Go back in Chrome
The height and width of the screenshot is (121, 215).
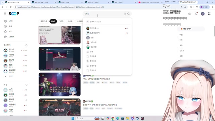pos(3,7)
